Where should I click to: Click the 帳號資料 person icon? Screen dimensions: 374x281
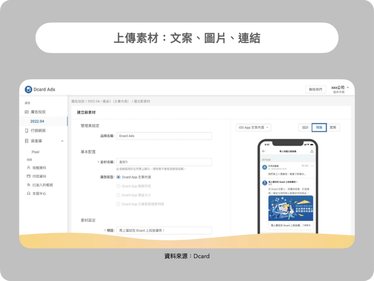tap(28, 168)
